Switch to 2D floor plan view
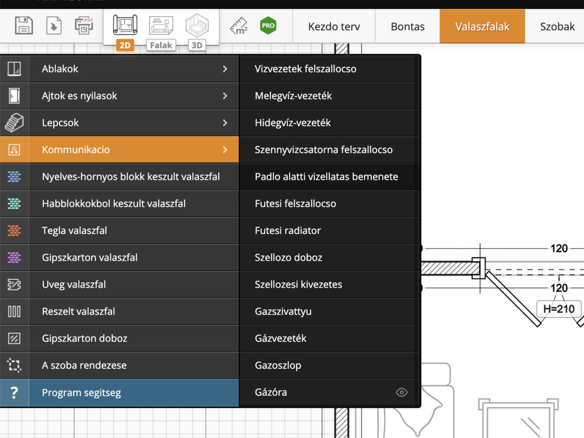Viewport: 584px width, 438px height. point(125,32)
